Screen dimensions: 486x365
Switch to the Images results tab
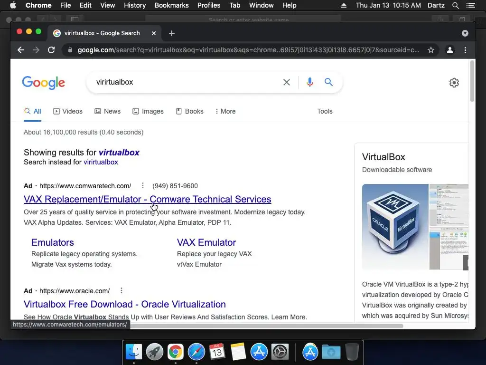[148, 111]
